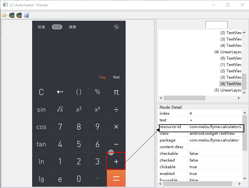The width and height of the screenshot is (249, 188).
Task: Tap the orange equals key
Action: (116, 178)
